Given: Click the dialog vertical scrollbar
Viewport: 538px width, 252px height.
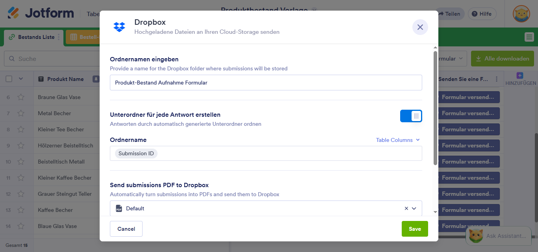Looking at the screenshot, I should pyautogui.click(x=435, y=108).
